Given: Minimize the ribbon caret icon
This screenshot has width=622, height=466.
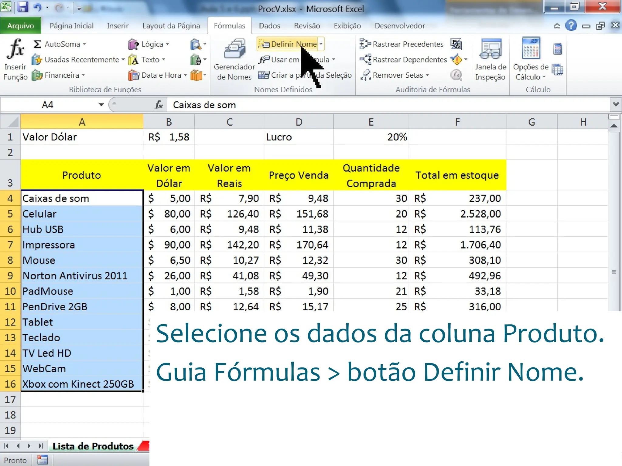Looking at the screenshot, I should pyautogui.click(x=557, y=26).
